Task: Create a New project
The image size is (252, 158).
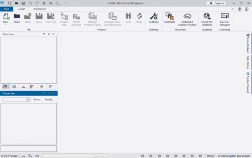Action: (6, 18)
